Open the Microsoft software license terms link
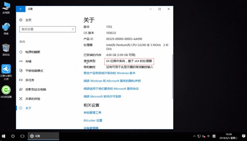The image size is (247, 141). (102, 96)
